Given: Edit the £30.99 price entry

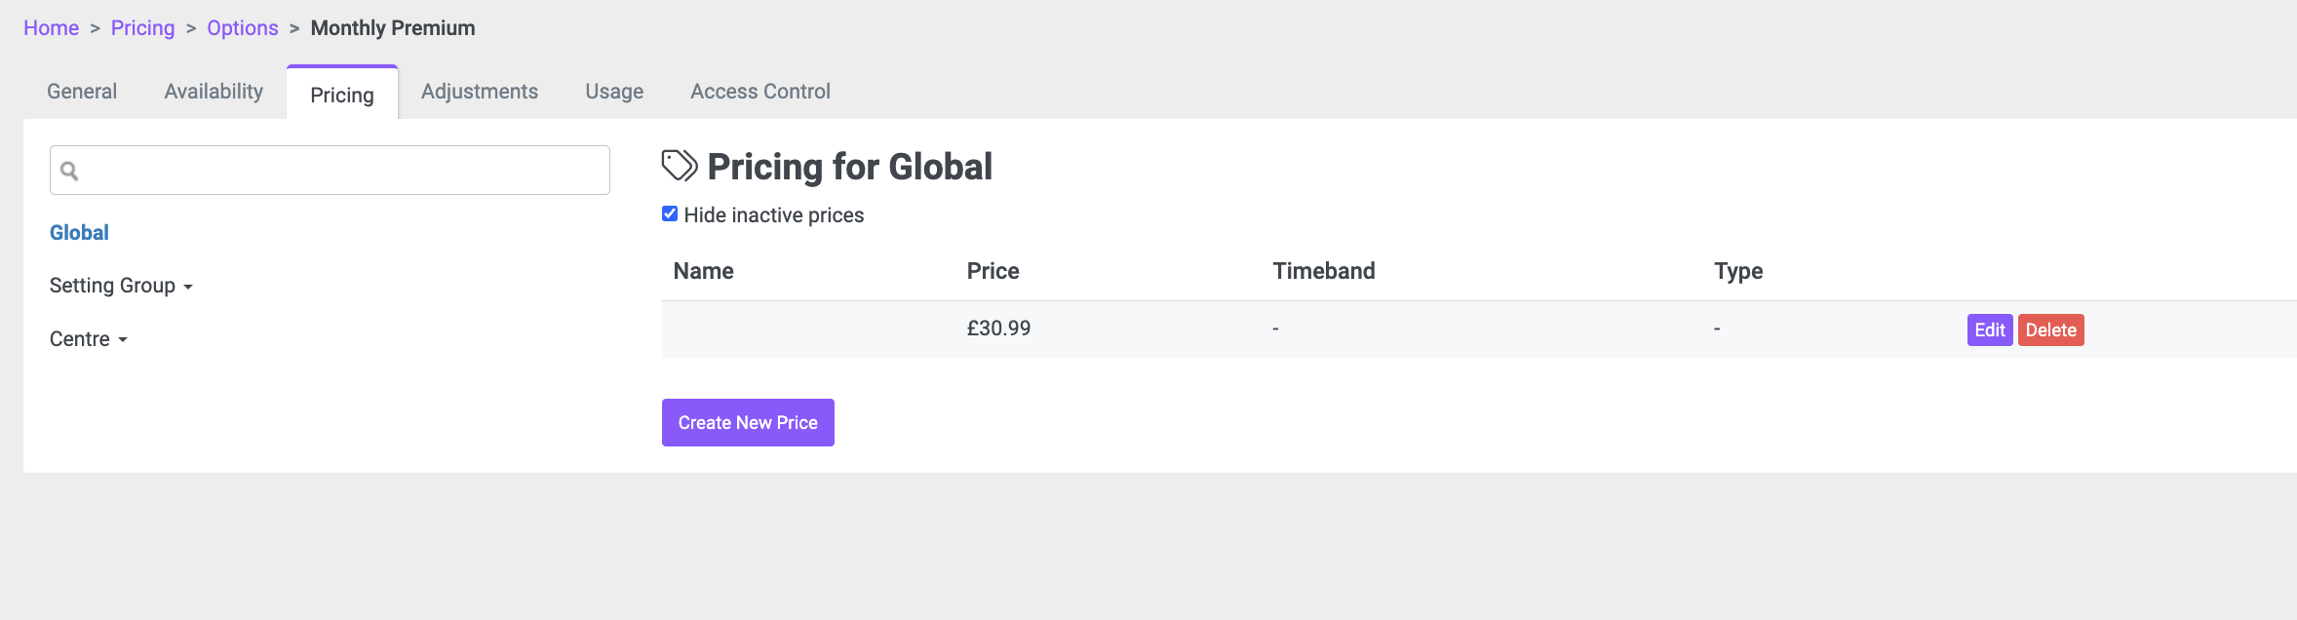Looking at the screenshot, I should pyautogui.click(x=1990, y=329).
